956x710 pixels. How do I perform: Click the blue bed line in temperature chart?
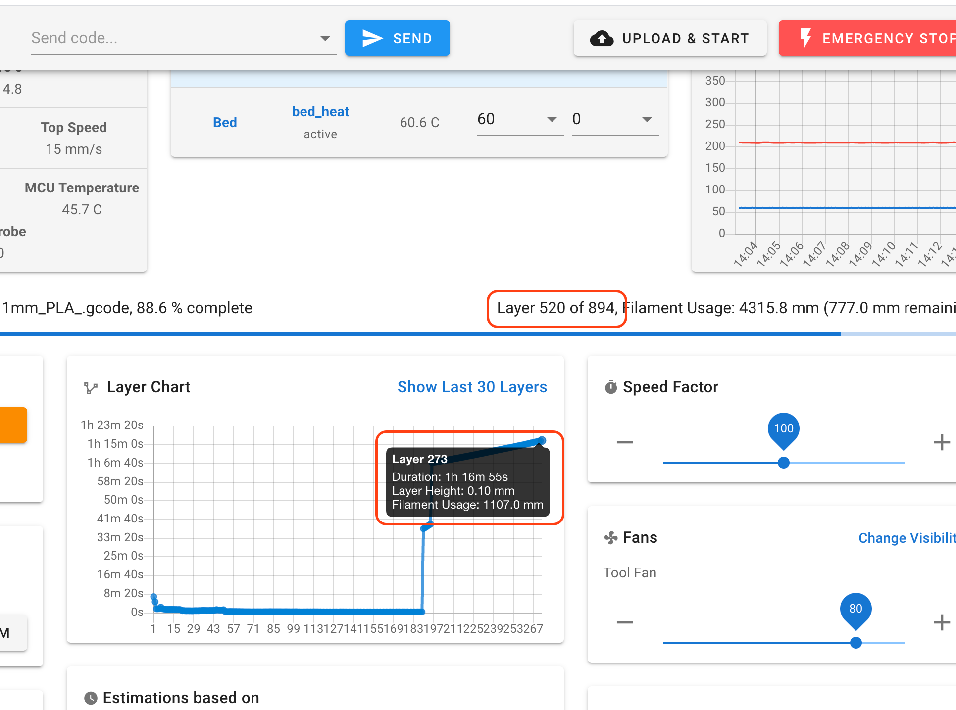coord(847,208)
